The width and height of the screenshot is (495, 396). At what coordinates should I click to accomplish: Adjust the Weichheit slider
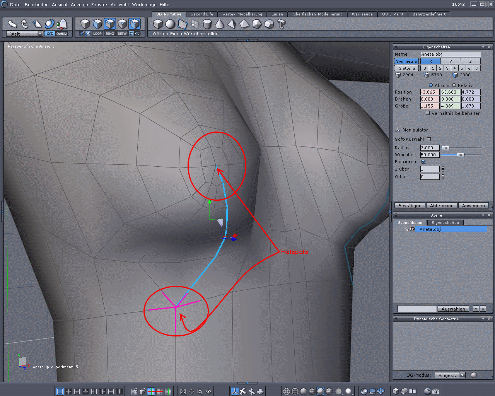(460, 155)
